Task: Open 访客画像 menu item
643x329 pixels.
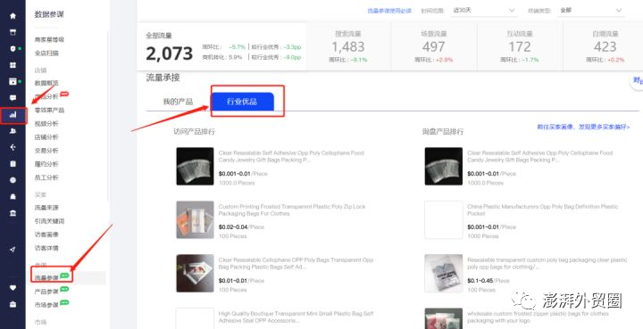Action: 46,234
